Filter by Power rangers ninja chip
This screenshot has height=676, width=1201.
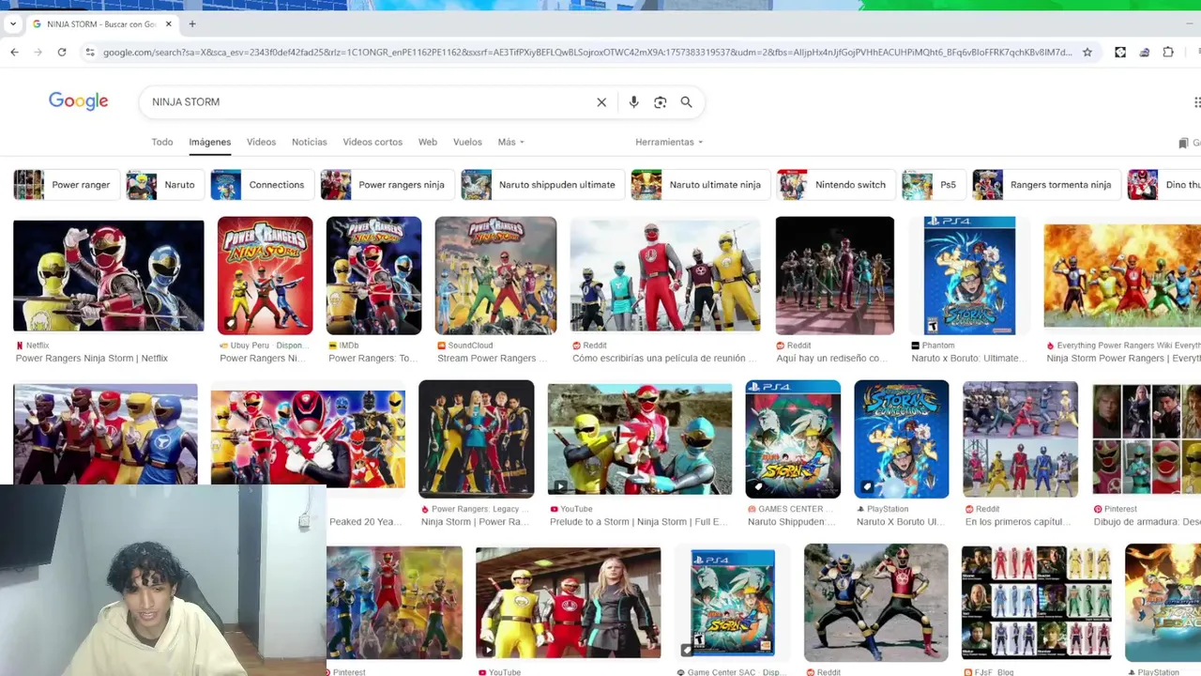coord(387,185)
